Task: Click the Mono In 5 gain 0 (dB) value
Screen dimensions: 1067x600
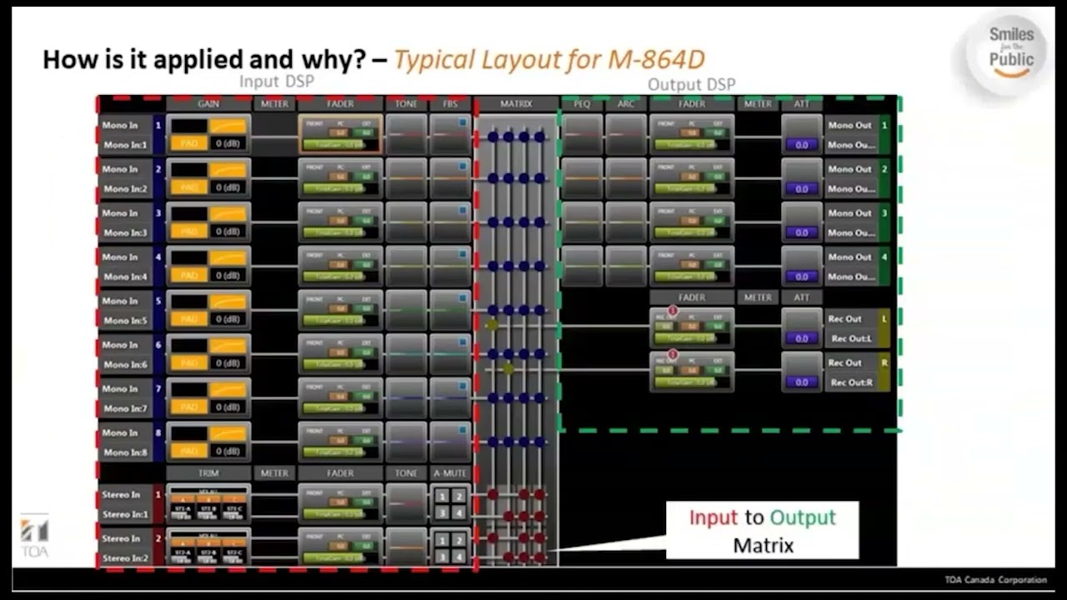Action: [228, 320]
